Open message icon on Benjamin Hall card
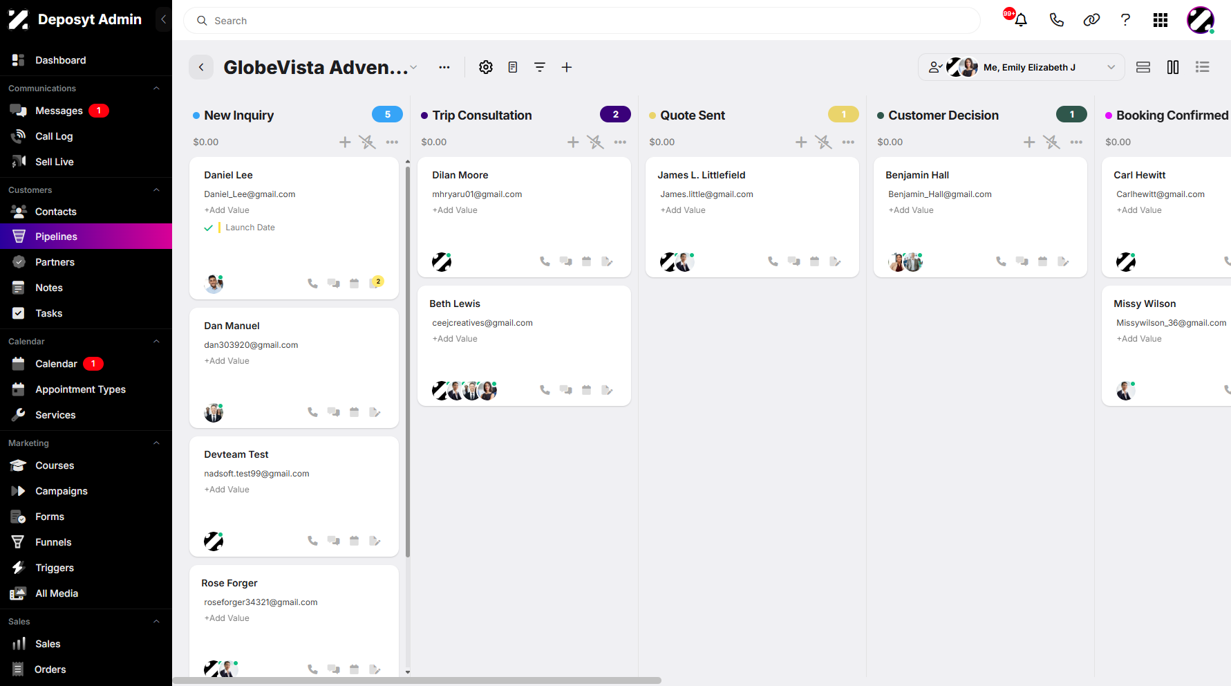The image size is (1231, 686). click(x=1022, y=261)
